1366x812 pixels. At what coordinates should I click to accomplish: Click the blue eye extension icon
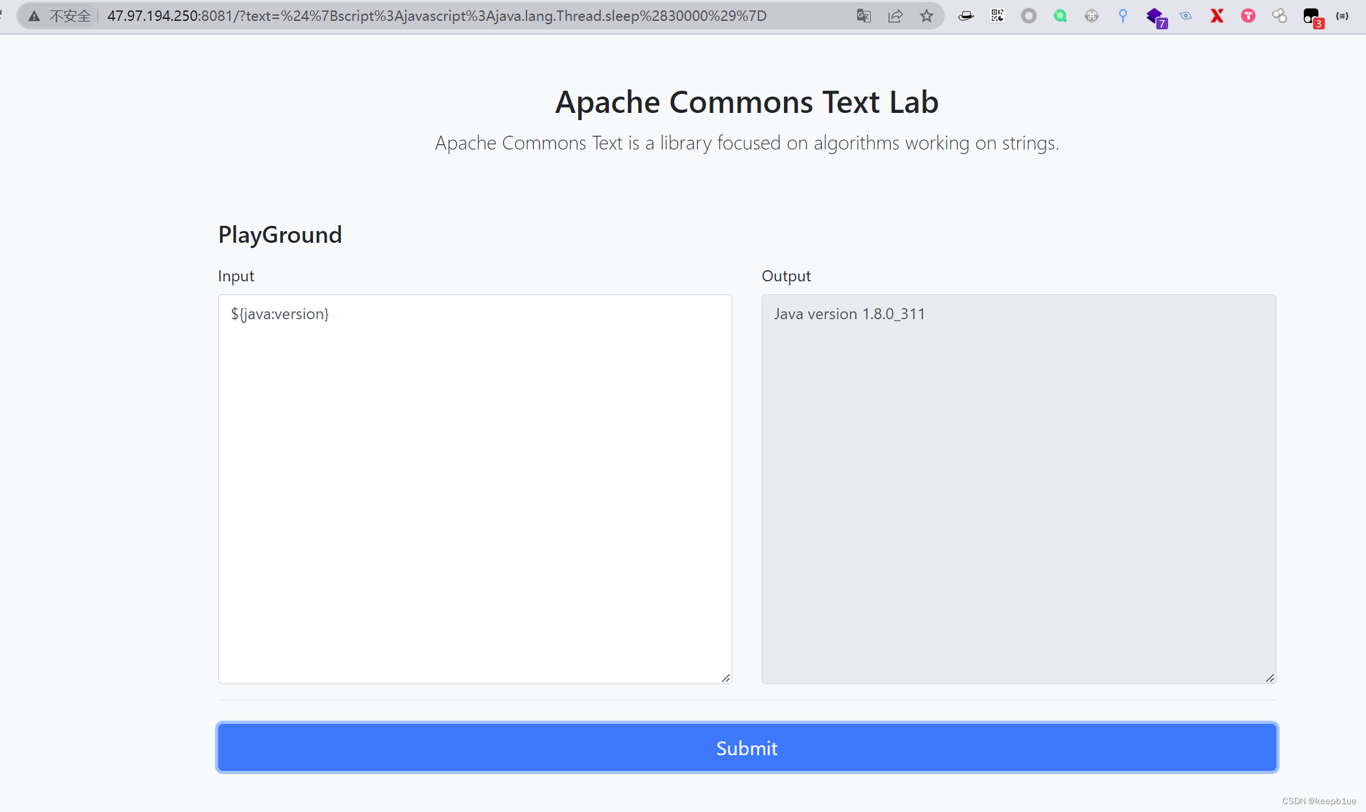(1186, 16)
